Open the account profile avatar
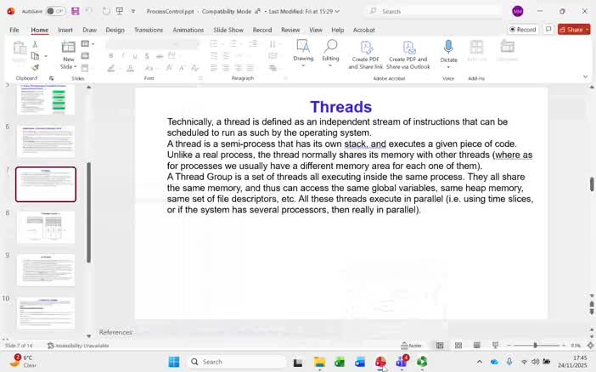596x372 pixels. tap(518, 11)
